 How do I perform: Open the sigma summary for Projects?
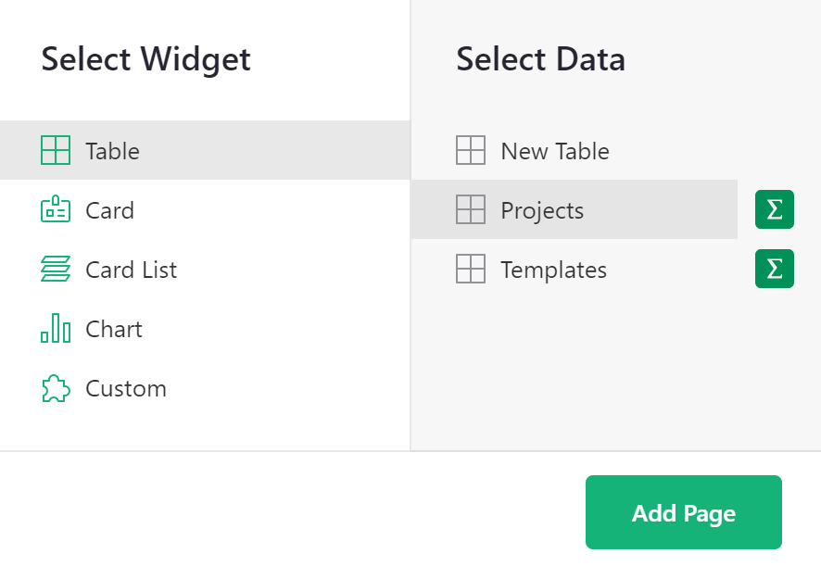(774, 209)
